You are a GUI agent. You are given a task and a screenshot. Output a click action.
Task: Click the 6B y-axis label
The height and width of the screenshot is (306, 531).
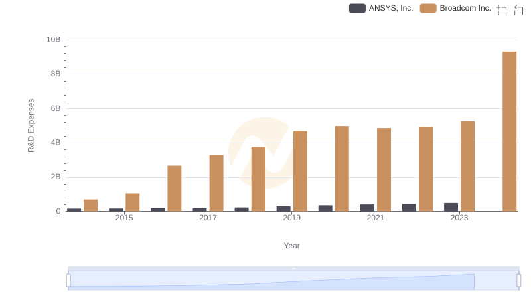pos(56,108)
